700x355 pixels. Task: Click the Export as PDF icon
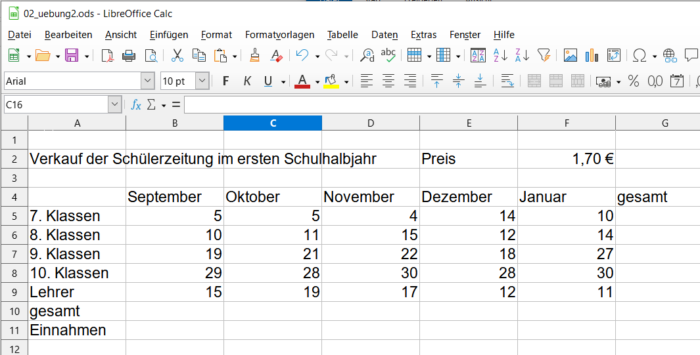(107, 56)
